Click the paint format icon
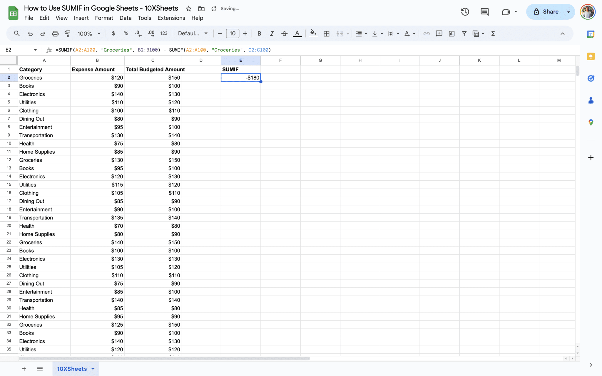This screenshot has width=602, height=376. [x=68, y=33]
